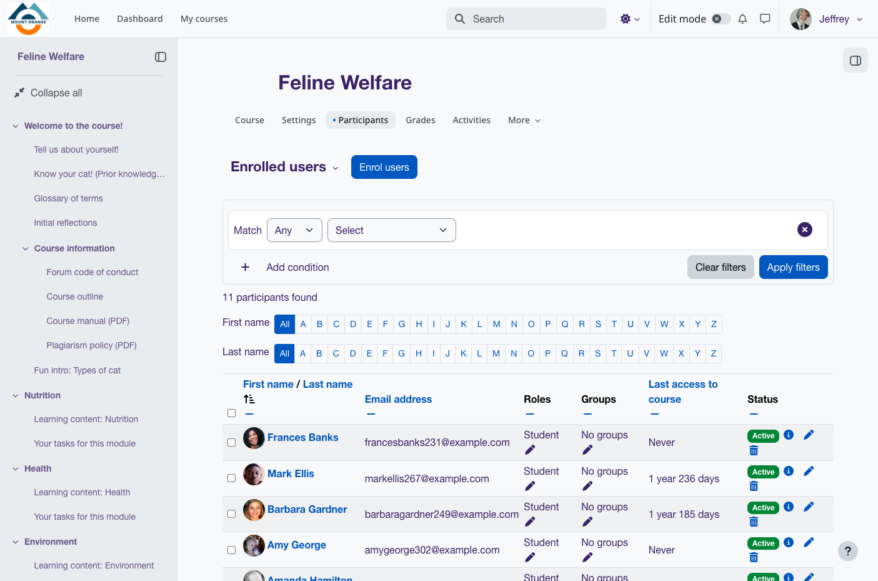Open the filter type Select dropdown
878x581 pixels.
point(392,230)
